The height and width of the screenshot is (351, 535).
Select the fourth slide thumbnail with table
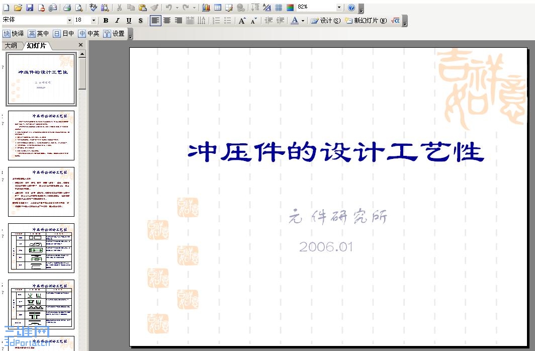41,248
